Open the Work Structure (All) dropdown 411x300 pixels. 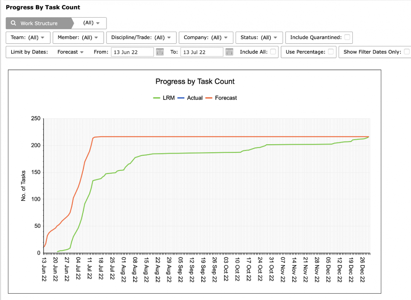(91, 23)
